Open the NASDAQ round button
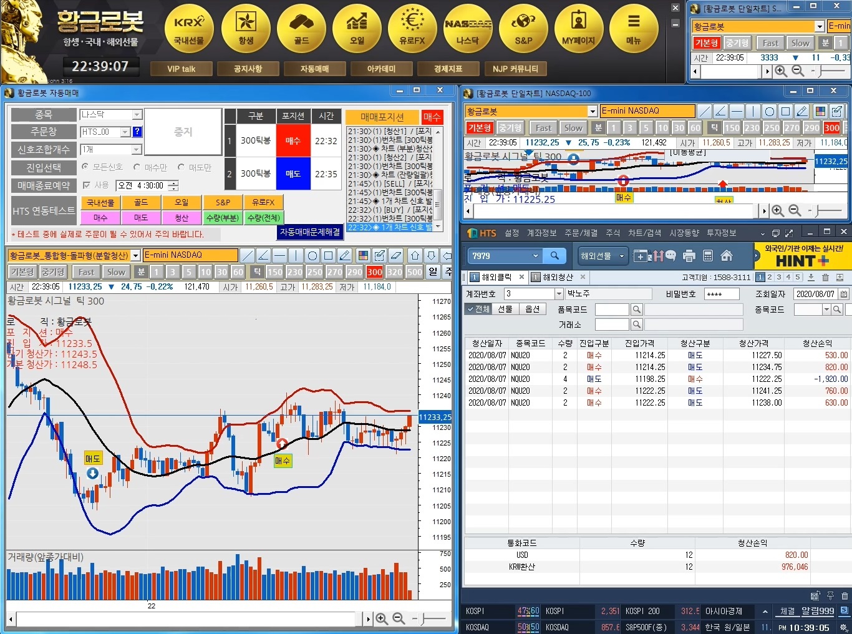852x634 pixels. tap(468, 28)
